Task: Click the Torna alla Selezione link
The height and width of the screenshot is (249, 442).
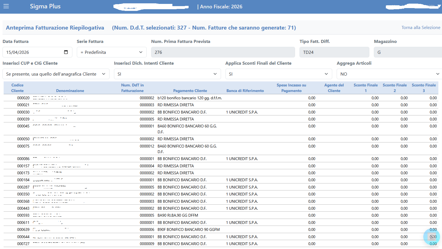Action: tap(420, 28)
